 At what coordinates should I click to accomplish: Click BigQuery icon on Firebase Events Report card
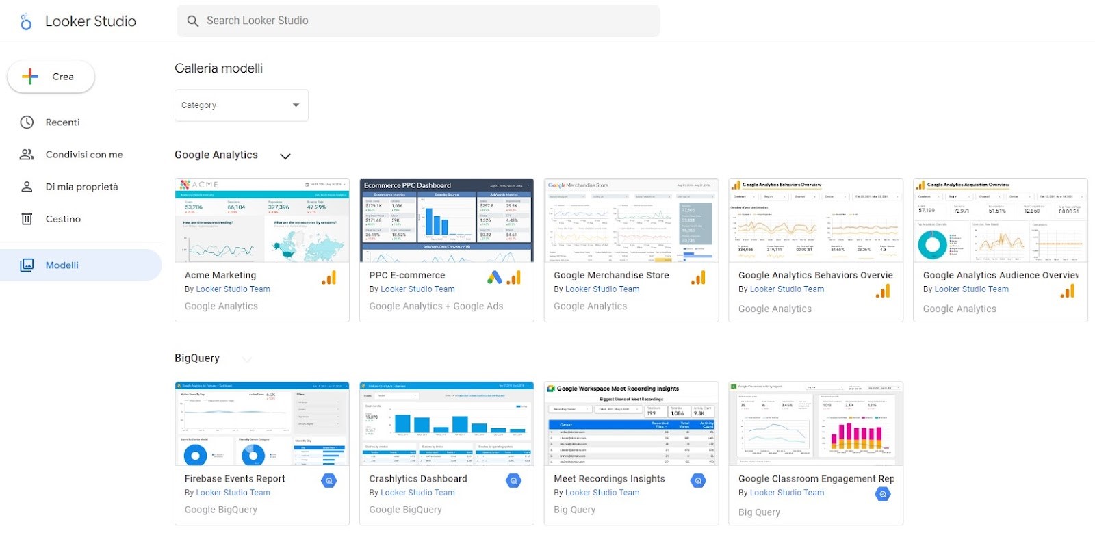click(x=329, y=481)
